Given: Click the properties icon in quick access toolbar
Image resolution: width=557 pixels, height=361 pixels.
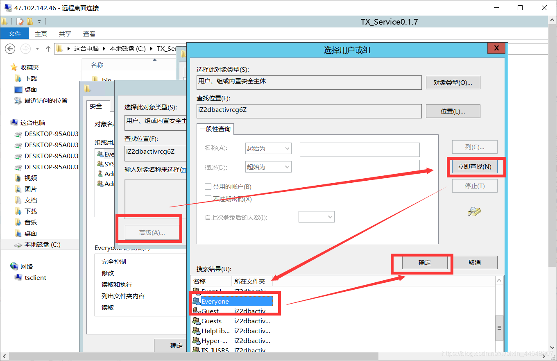Looking at the screenshot, I should 20,21.
